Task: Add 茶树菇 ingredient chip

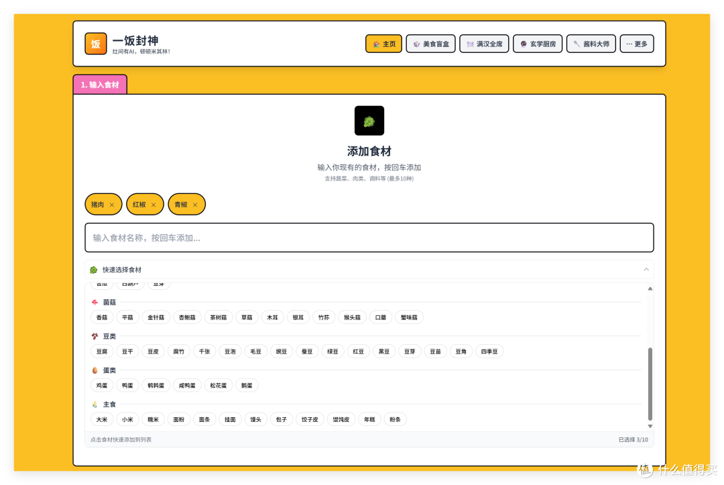Action: (x=219, y=317)
